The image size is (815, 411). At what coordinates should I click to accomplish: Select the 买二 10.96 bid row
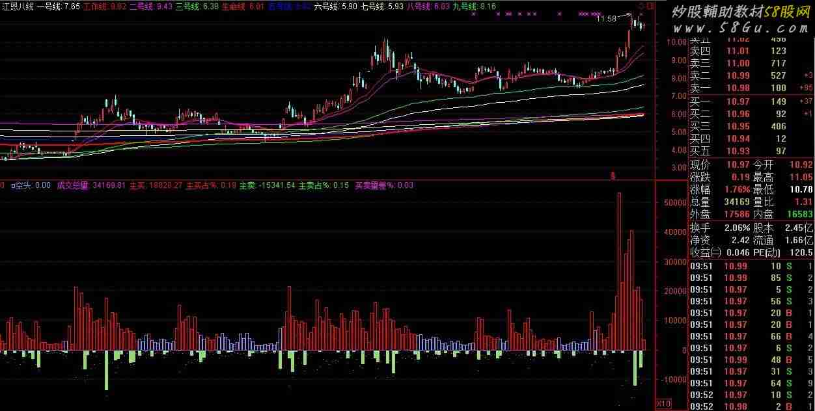pyautogui.click(x=751, y=114)
